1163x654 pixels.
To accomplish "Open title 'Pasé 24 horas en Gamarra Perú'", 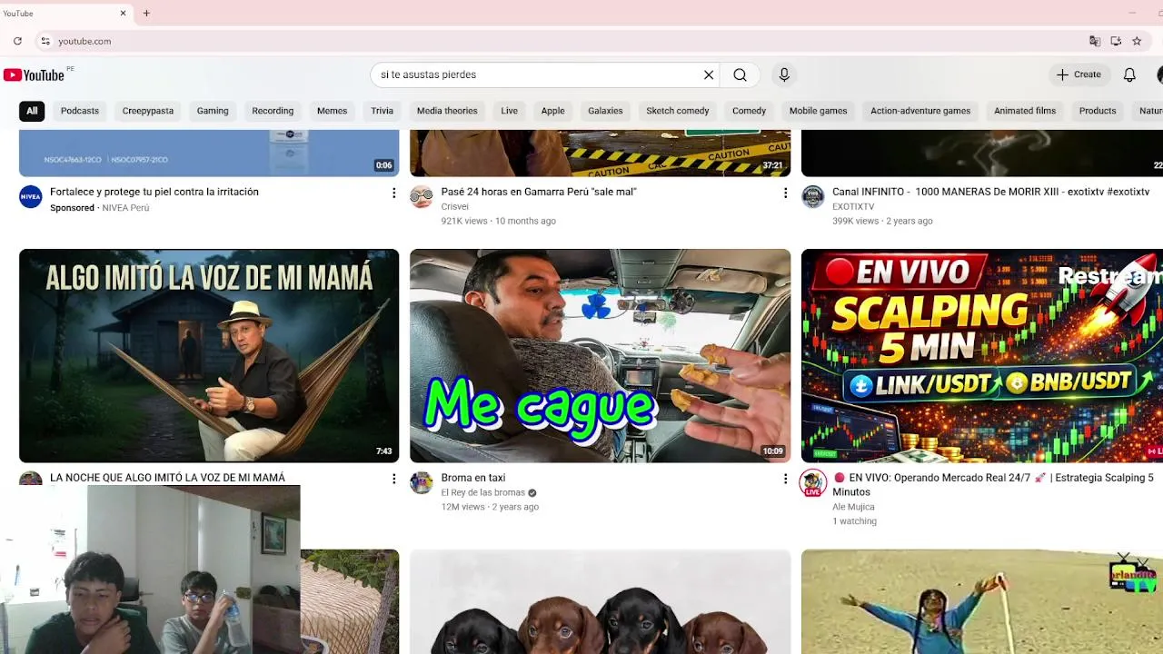I will click(x=539, y=192).
